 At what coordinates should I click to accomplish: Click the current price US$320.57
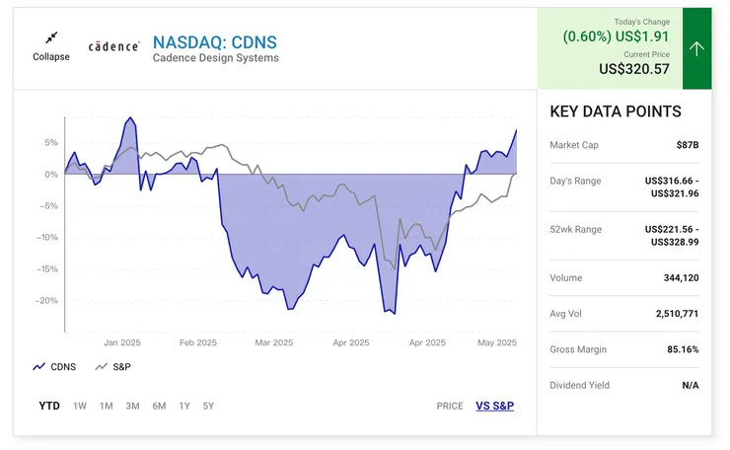tap(634, 69)
